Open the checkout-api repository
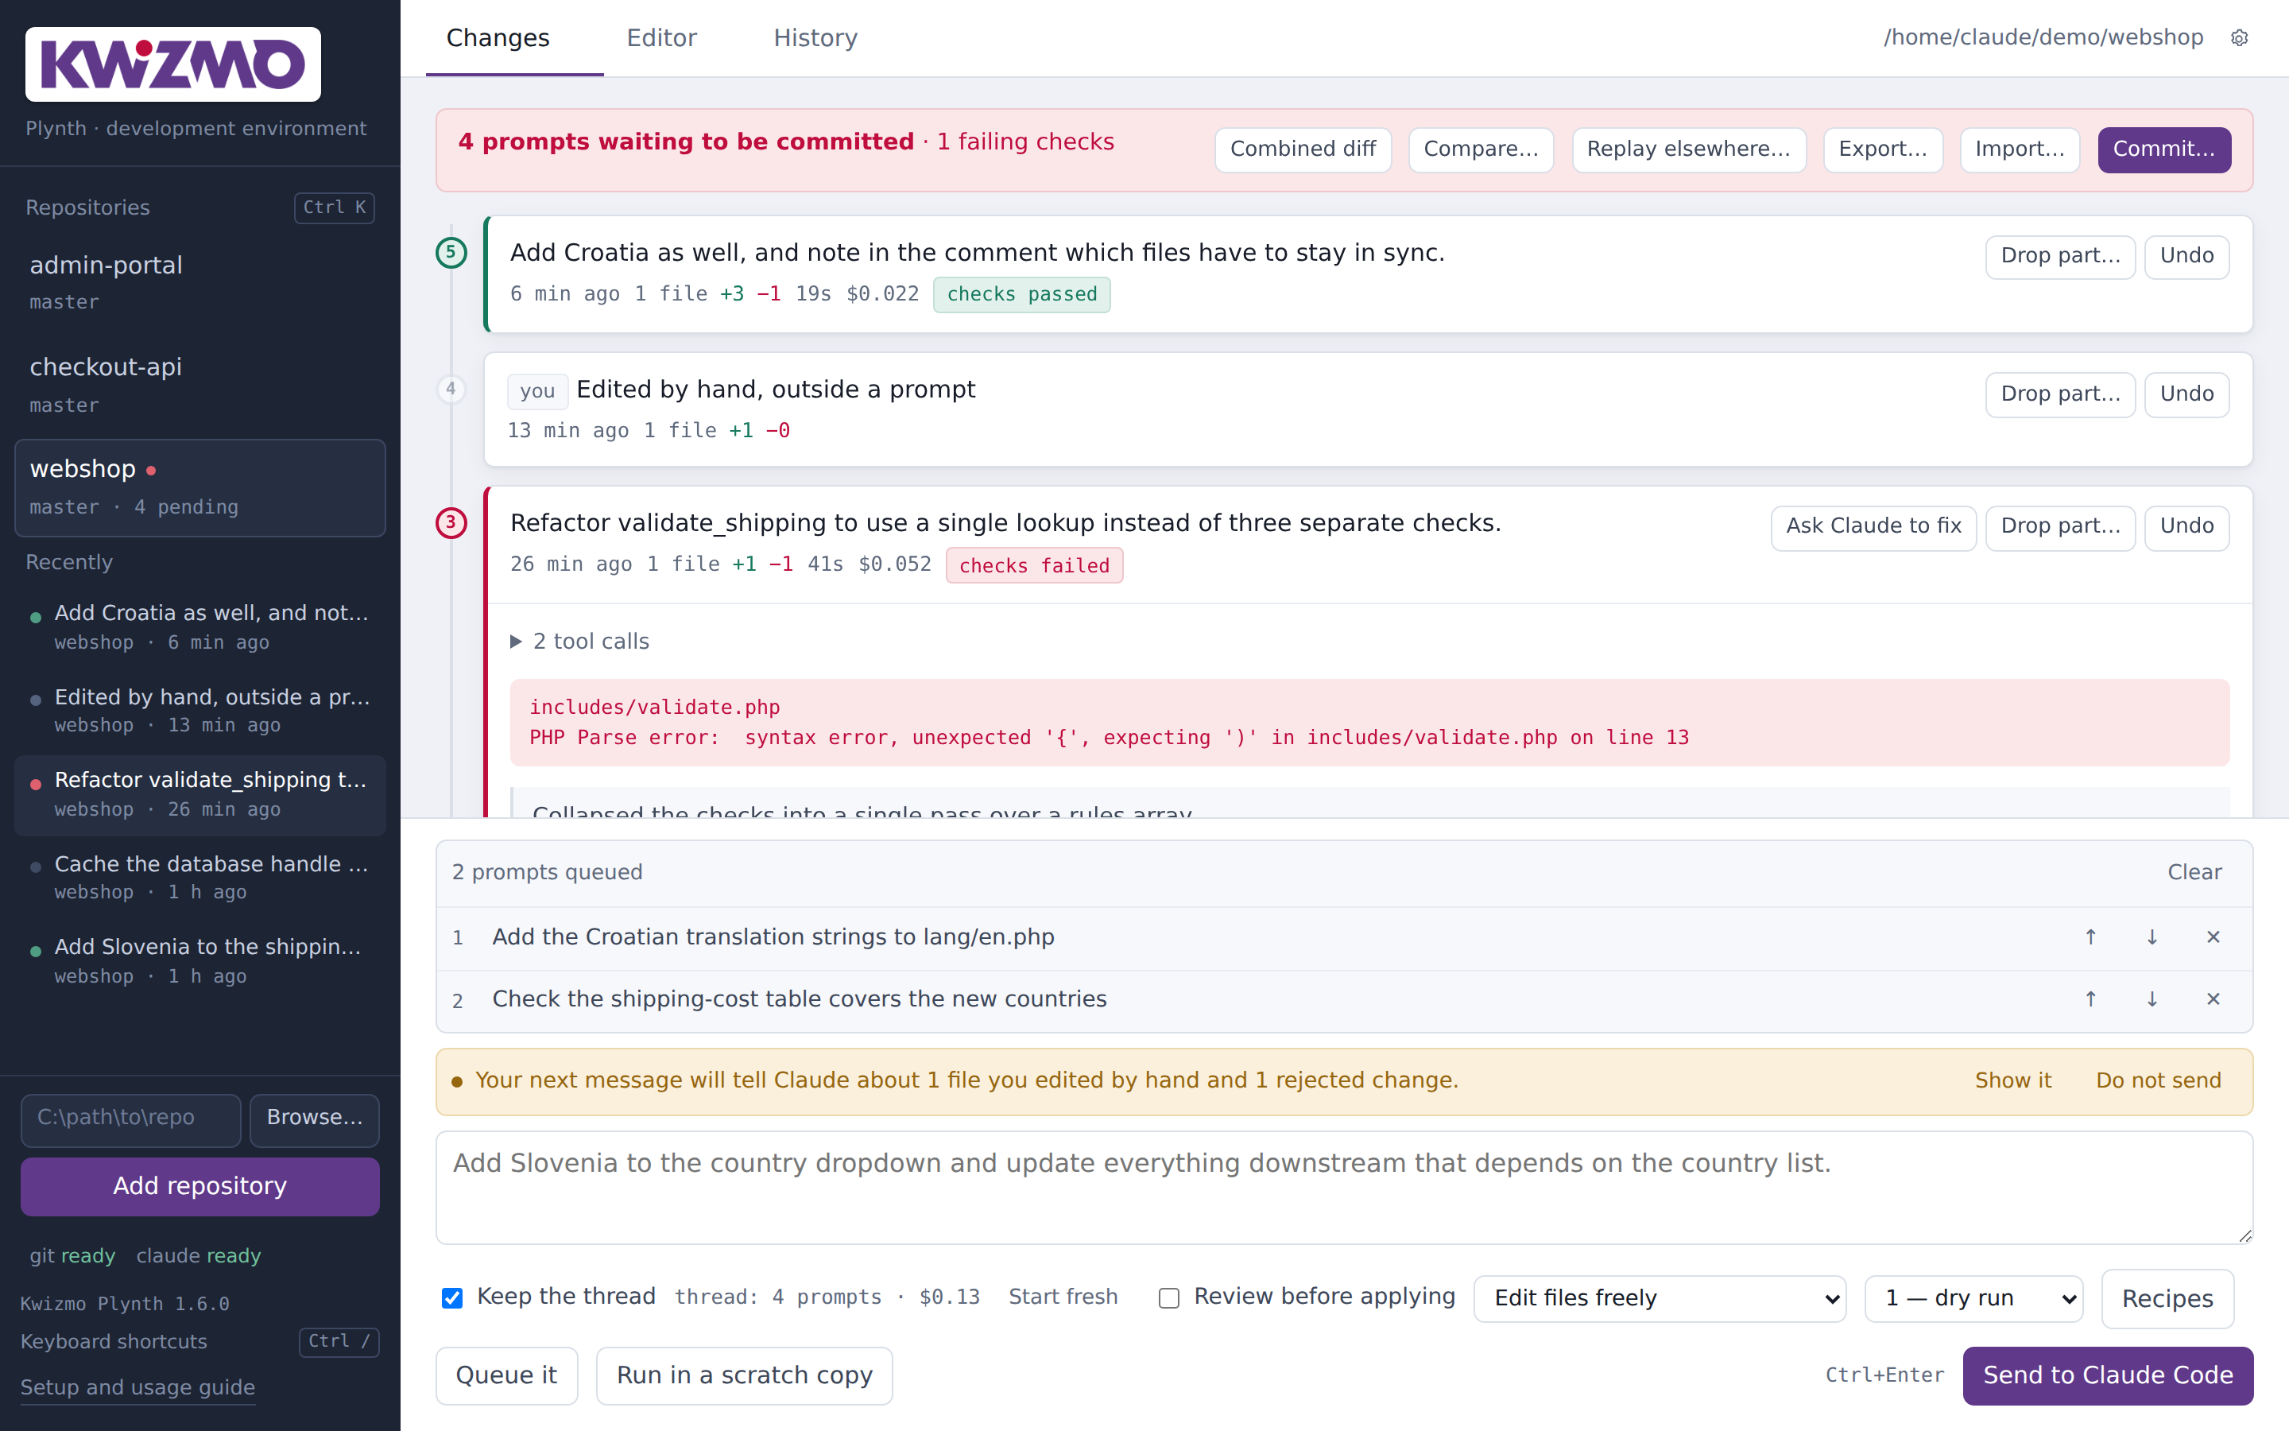Image resolution: width=2289 pixels, height=1431 pixels. [199, 384]
